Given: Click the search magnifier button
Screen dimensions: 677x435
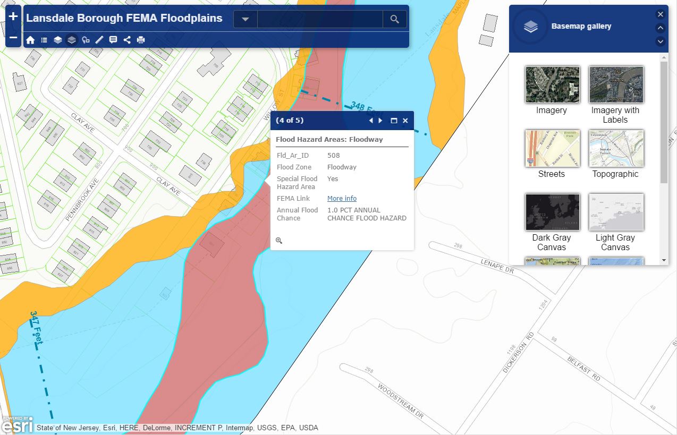Looking at the screenshot, I should point(394,19).
